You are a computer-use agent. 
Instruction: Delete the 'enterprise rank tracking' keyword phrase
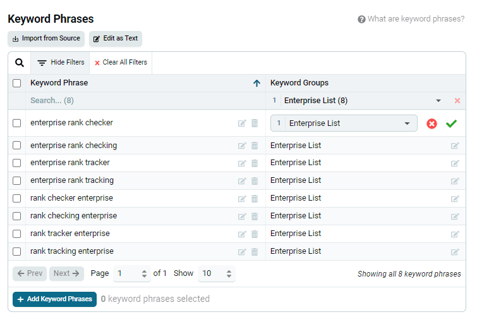pyautogui.click(x=255, y=181)
